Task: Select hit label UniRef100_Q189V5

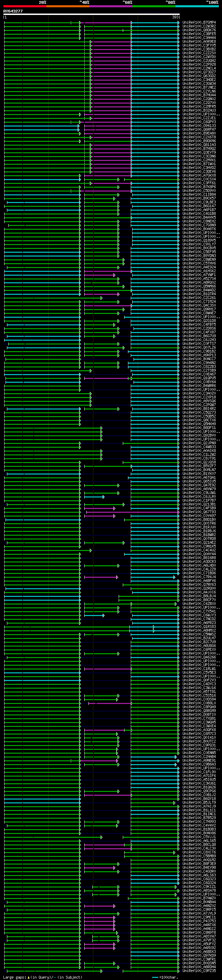Action: pos(199,241)
